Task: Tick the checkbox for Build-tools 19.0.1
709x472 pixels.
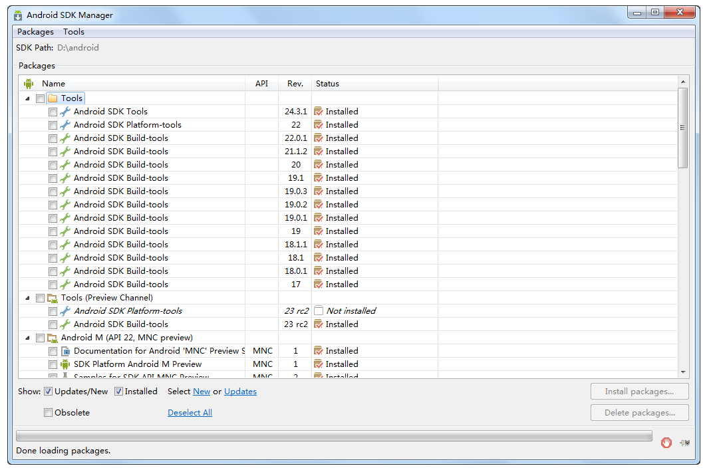Action: [53, 218]
